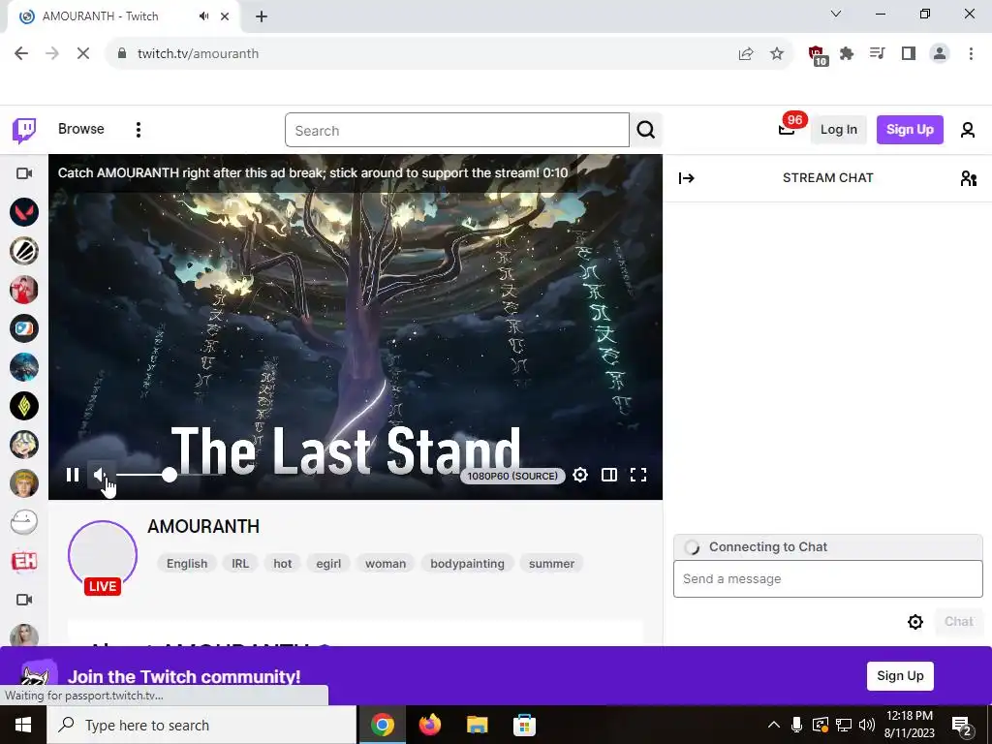
Task: Click the Chat send button
Action: 958,622
